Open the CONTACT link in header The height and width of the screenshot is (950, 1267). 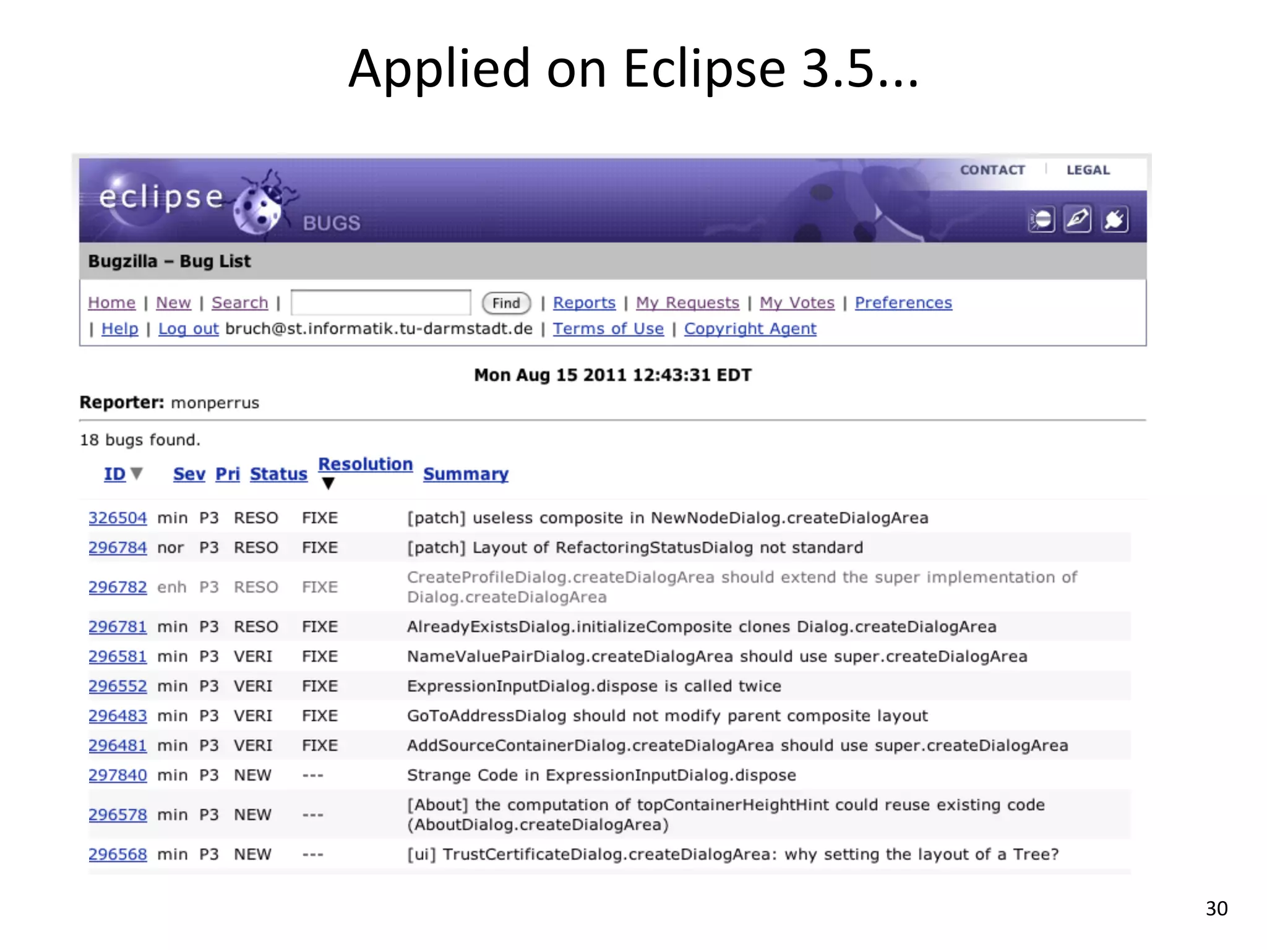click(x=992, y=169)
